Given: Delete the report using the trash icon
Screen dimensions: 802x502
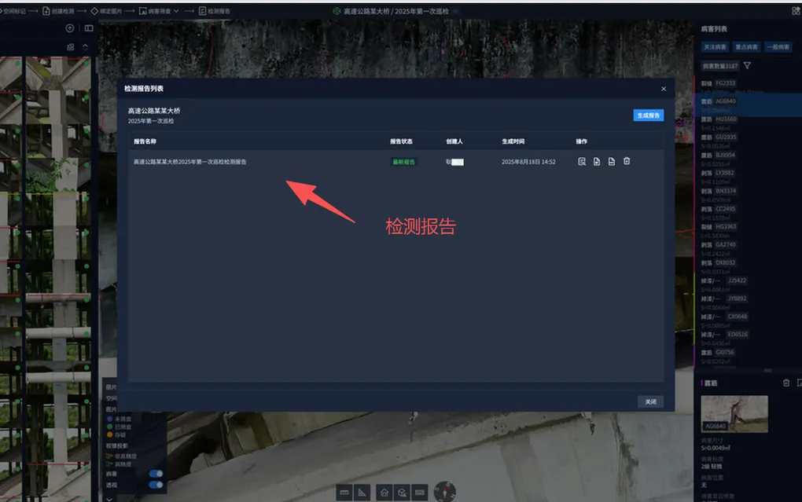Looking at the screenshot, I should pos(627,161).
